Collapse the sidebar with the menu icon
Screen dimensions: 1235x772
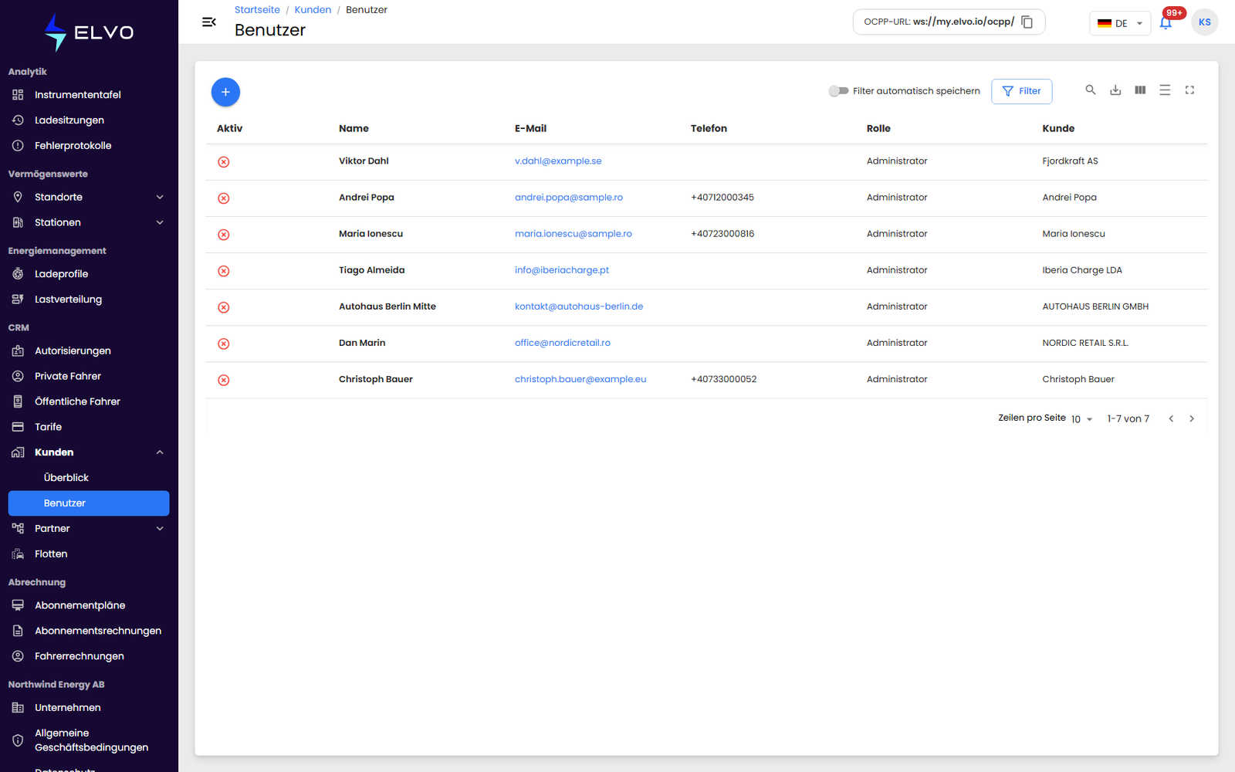pyautogui.click(x=208, y=22)
